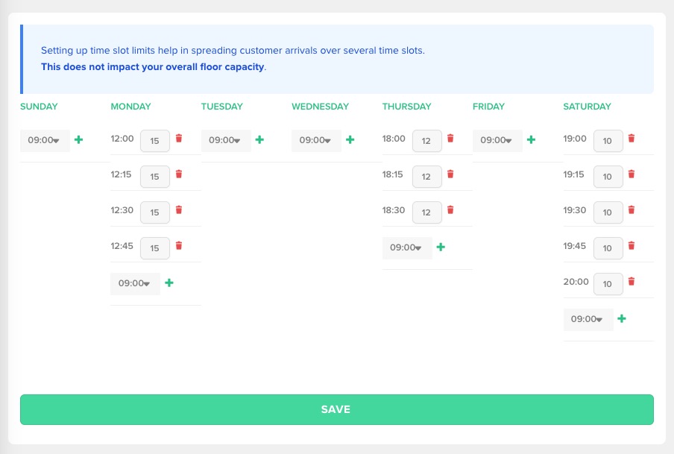Add a time slot for Sunday
Viewport: 674px width, 454px height.
coord(79,139)
